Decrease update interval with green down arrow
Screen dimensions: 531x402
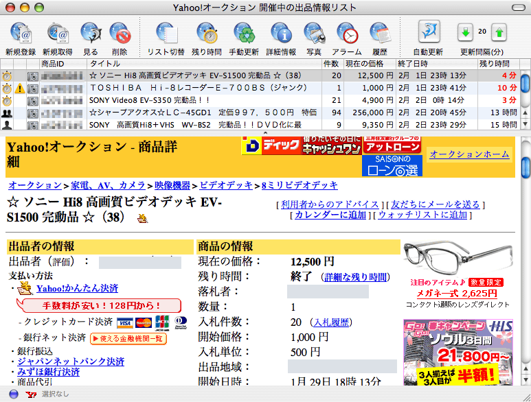(465, 32)
